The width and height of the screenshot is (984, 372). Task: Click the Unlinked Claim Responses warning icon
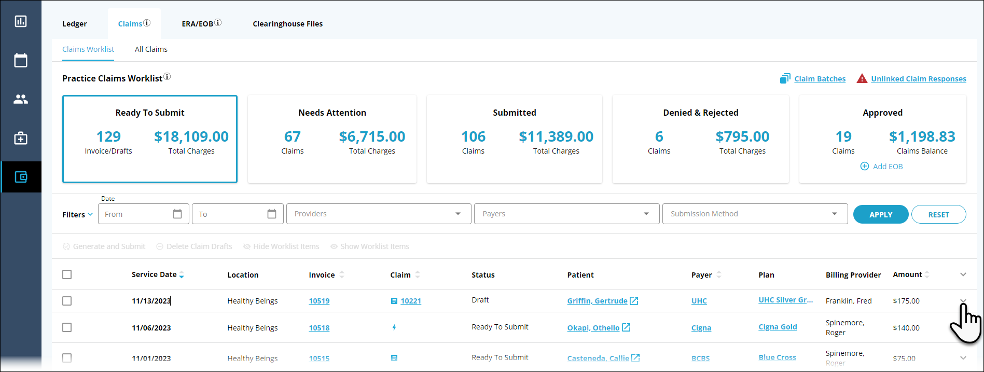click(x=862, y=79)
